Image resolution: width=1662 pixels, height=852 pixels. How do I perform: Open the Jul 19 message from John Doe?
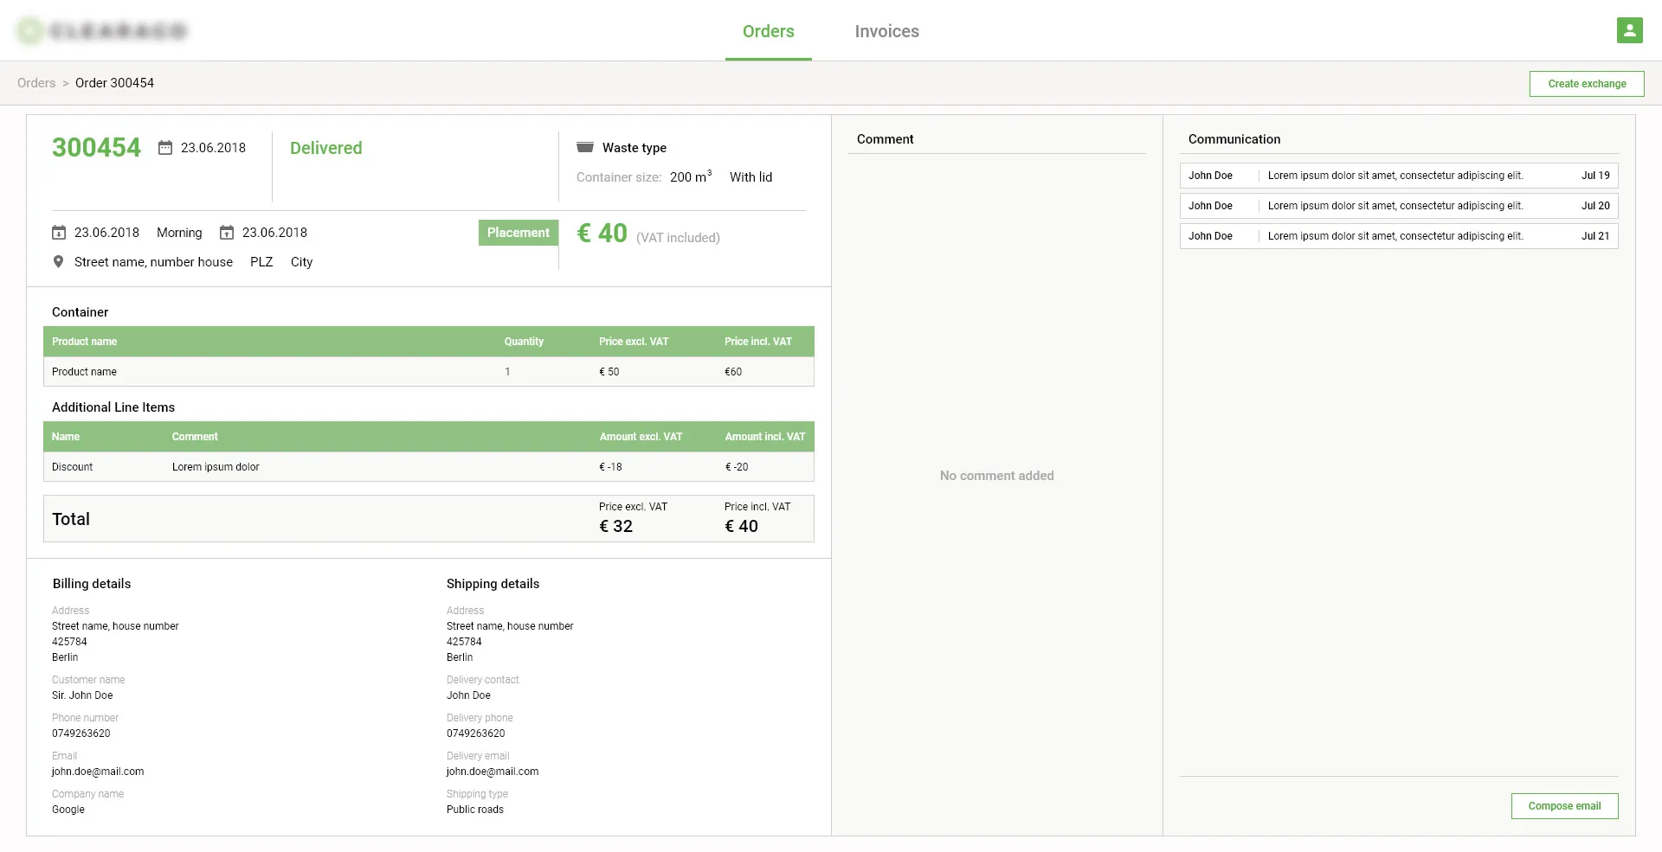pos(1398,176)
